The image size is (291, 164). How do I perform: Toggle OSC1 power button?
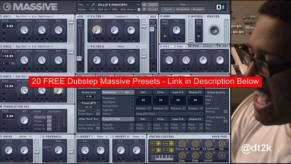[1, 16]
